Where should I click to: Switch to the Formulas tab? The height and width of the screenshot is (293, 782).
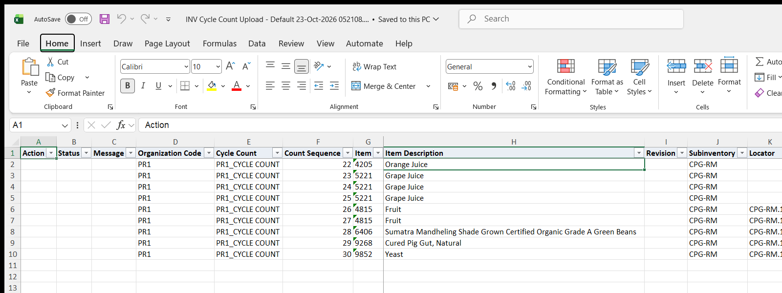(219, 43)
